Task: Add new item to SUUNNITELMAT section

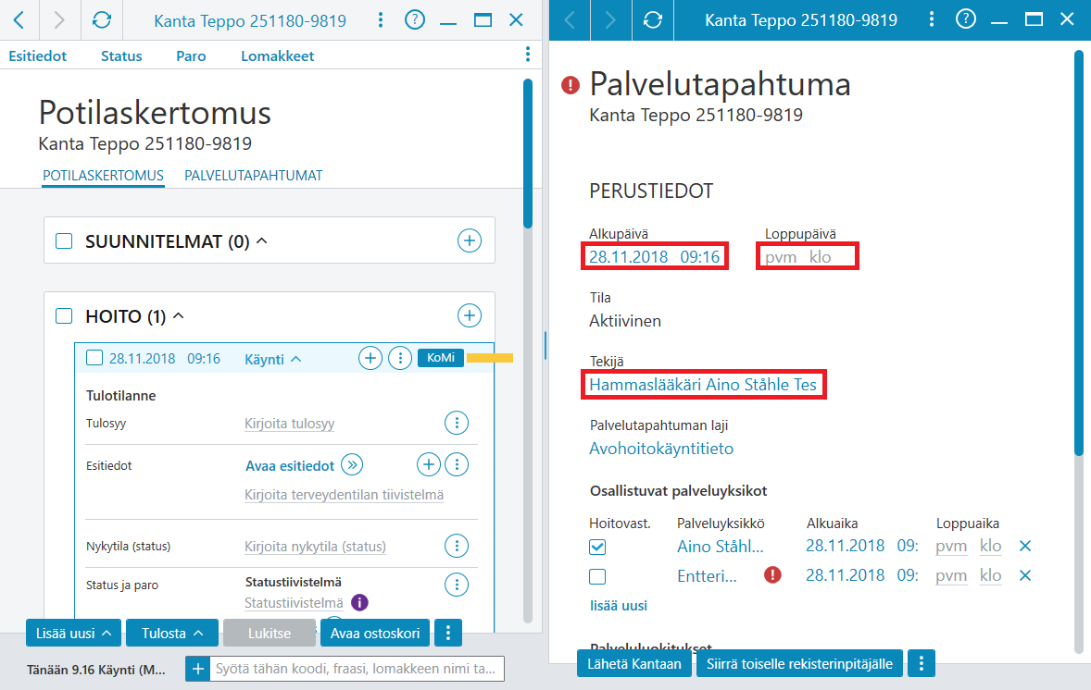Action: [470, 240]
